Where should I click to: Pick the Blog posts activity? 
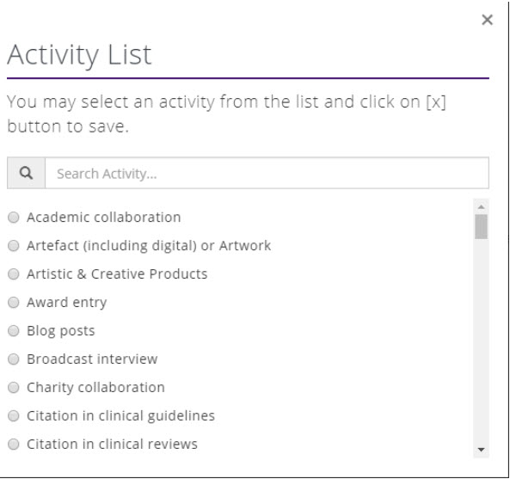tap(14, 331)
